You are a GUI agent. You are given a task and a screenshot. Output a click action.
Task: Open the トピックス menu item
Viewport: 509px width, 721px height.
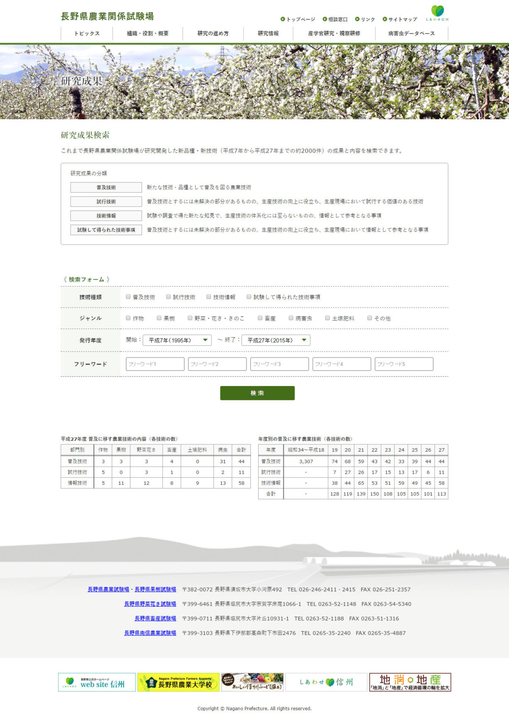point(87,34)
